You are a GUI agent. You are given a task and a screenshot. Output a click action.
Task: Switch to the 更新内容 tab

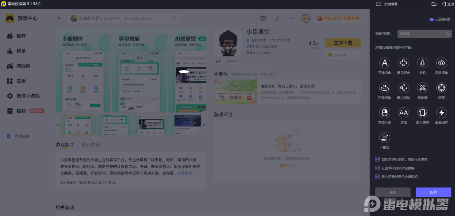coord(91,145)
